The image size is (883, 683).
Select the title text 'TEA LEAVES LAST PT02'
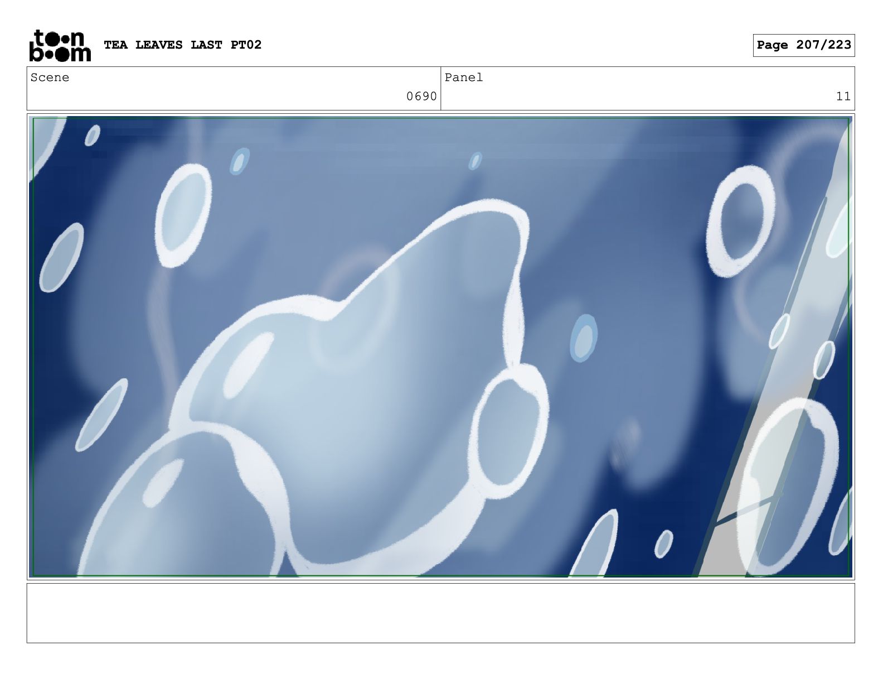tap(182, 45)
